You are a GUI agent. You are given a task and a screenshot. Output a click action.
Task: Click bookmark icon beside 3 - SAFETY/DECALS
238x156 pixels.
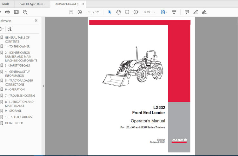(2, 66)
